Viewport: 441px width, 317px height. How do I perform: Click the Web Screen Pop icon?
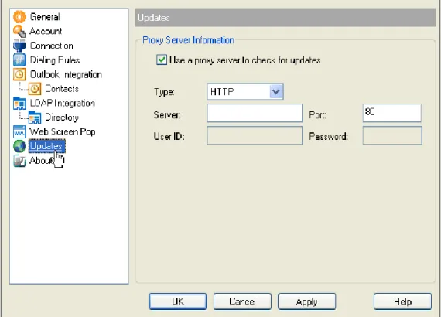(19, 131)
